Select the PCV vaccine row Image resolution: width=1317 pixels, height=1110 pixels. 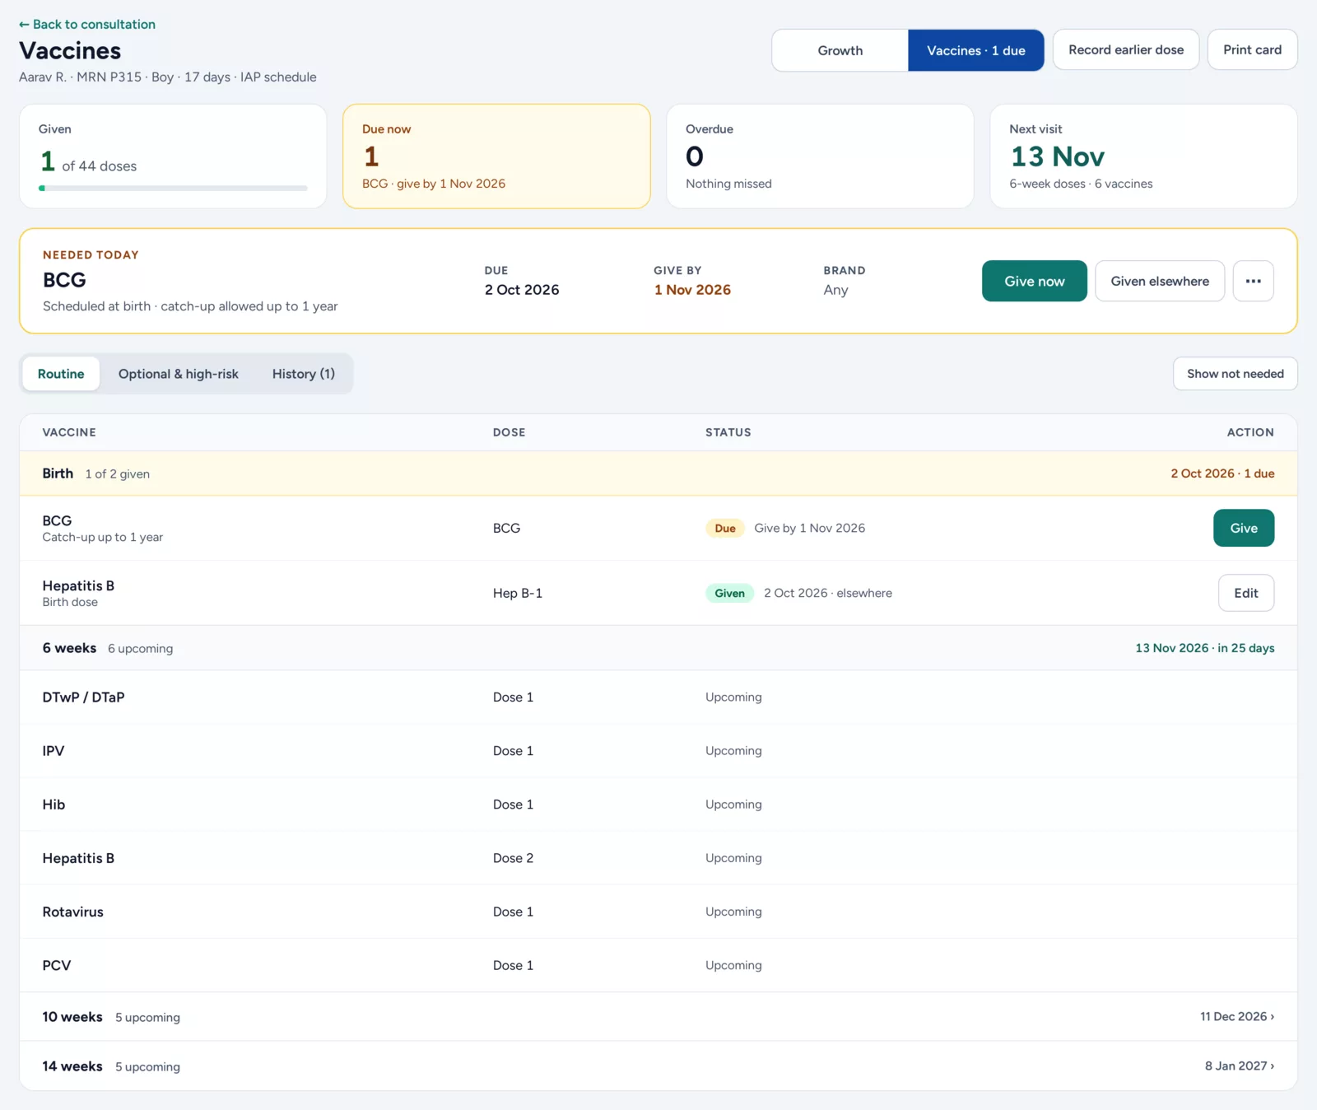point(658,965)
